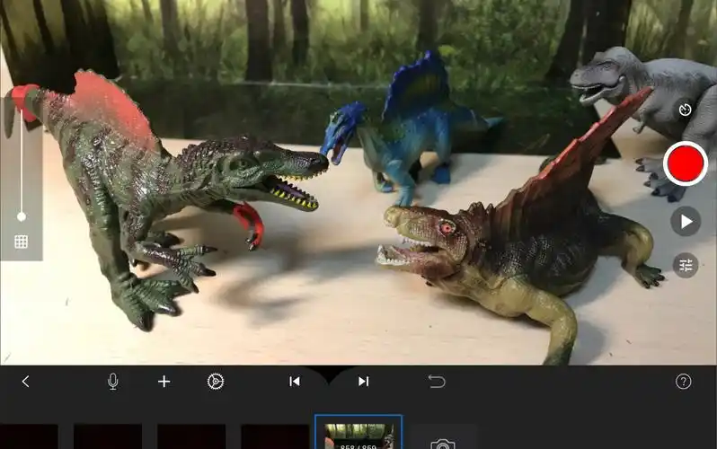
Task: Play the movie preview
Action: (686, 221)
